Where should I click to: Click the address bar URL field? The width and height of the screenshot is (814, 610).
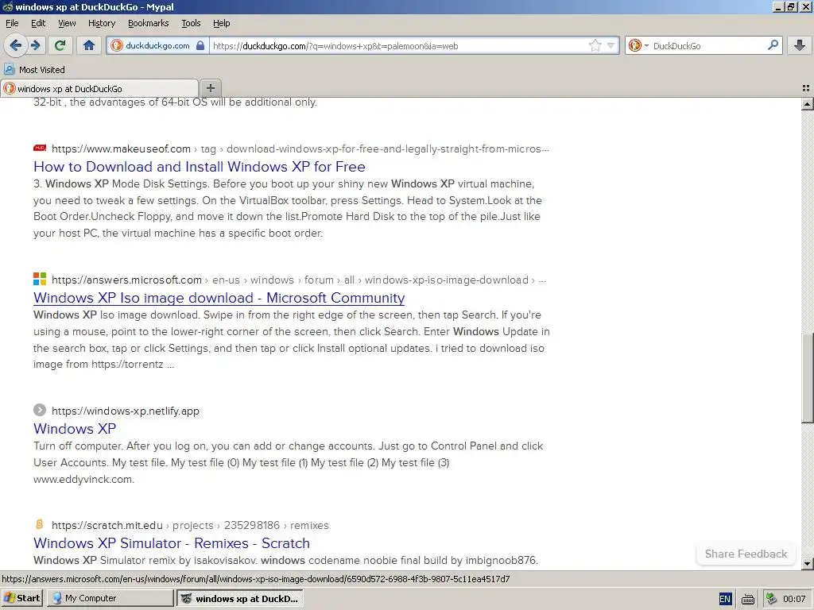pos(399,45)
